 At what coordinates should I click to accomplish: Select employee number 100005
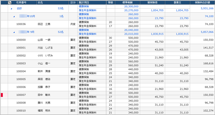tap(21, 79)
